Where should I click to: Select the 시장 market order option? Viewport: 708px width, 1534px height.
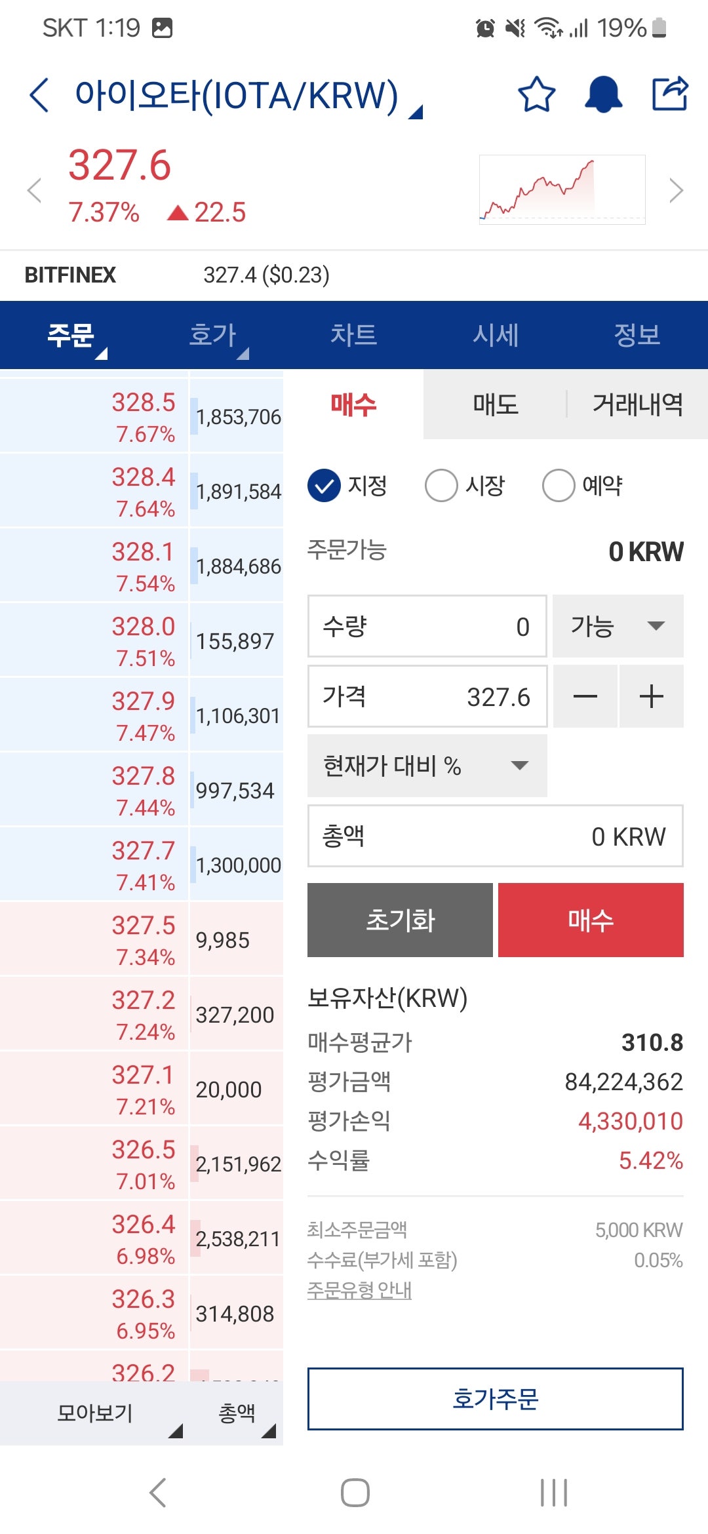coord(441,486)
